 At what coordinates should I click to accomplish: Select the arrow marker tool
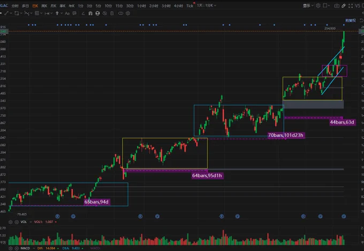[57, 13]
